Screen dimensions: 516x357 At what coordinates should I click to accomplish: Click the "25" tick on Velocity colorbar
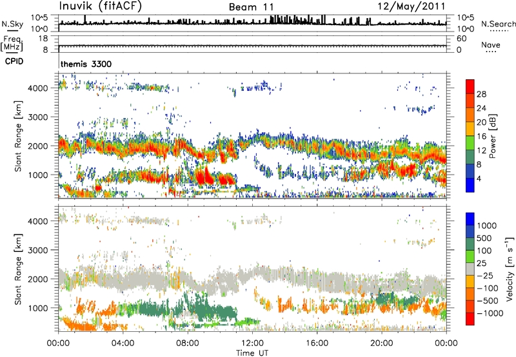pos(481,263)
